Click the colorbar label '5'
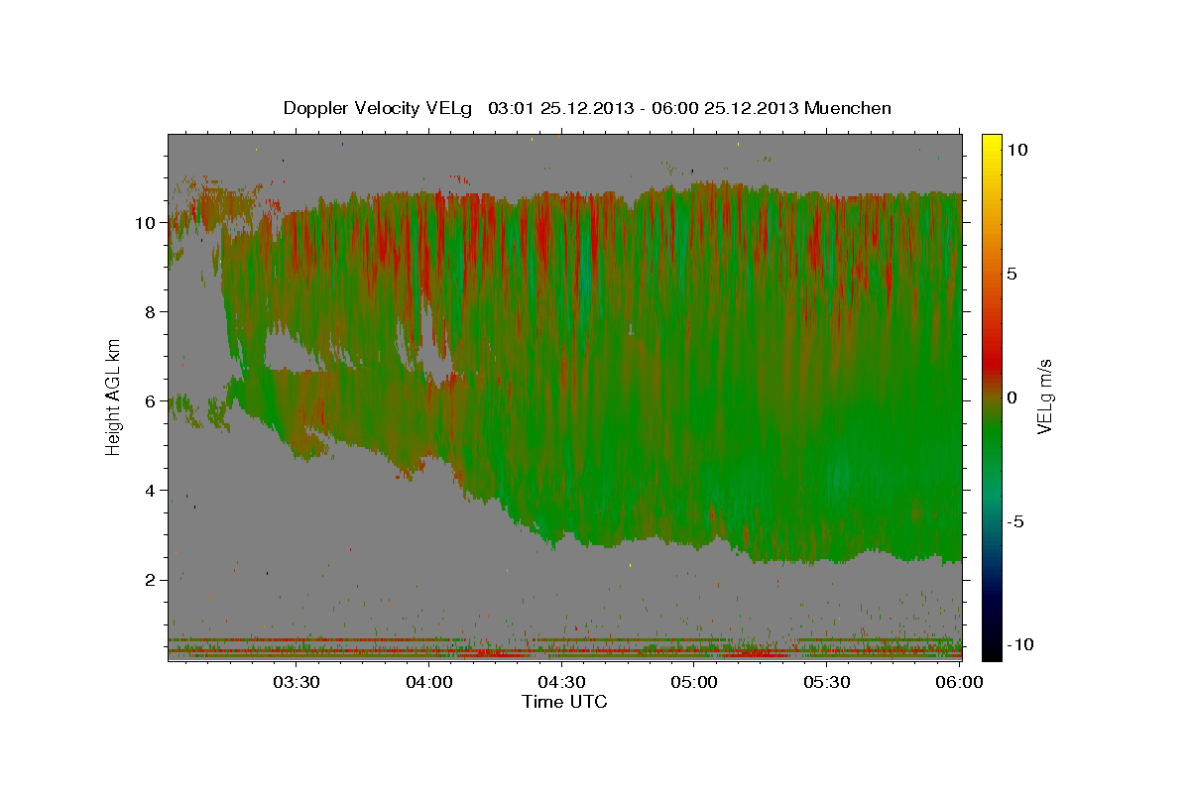The image size is (1190, 793). pyautogui.click(x=1012, y=274)
